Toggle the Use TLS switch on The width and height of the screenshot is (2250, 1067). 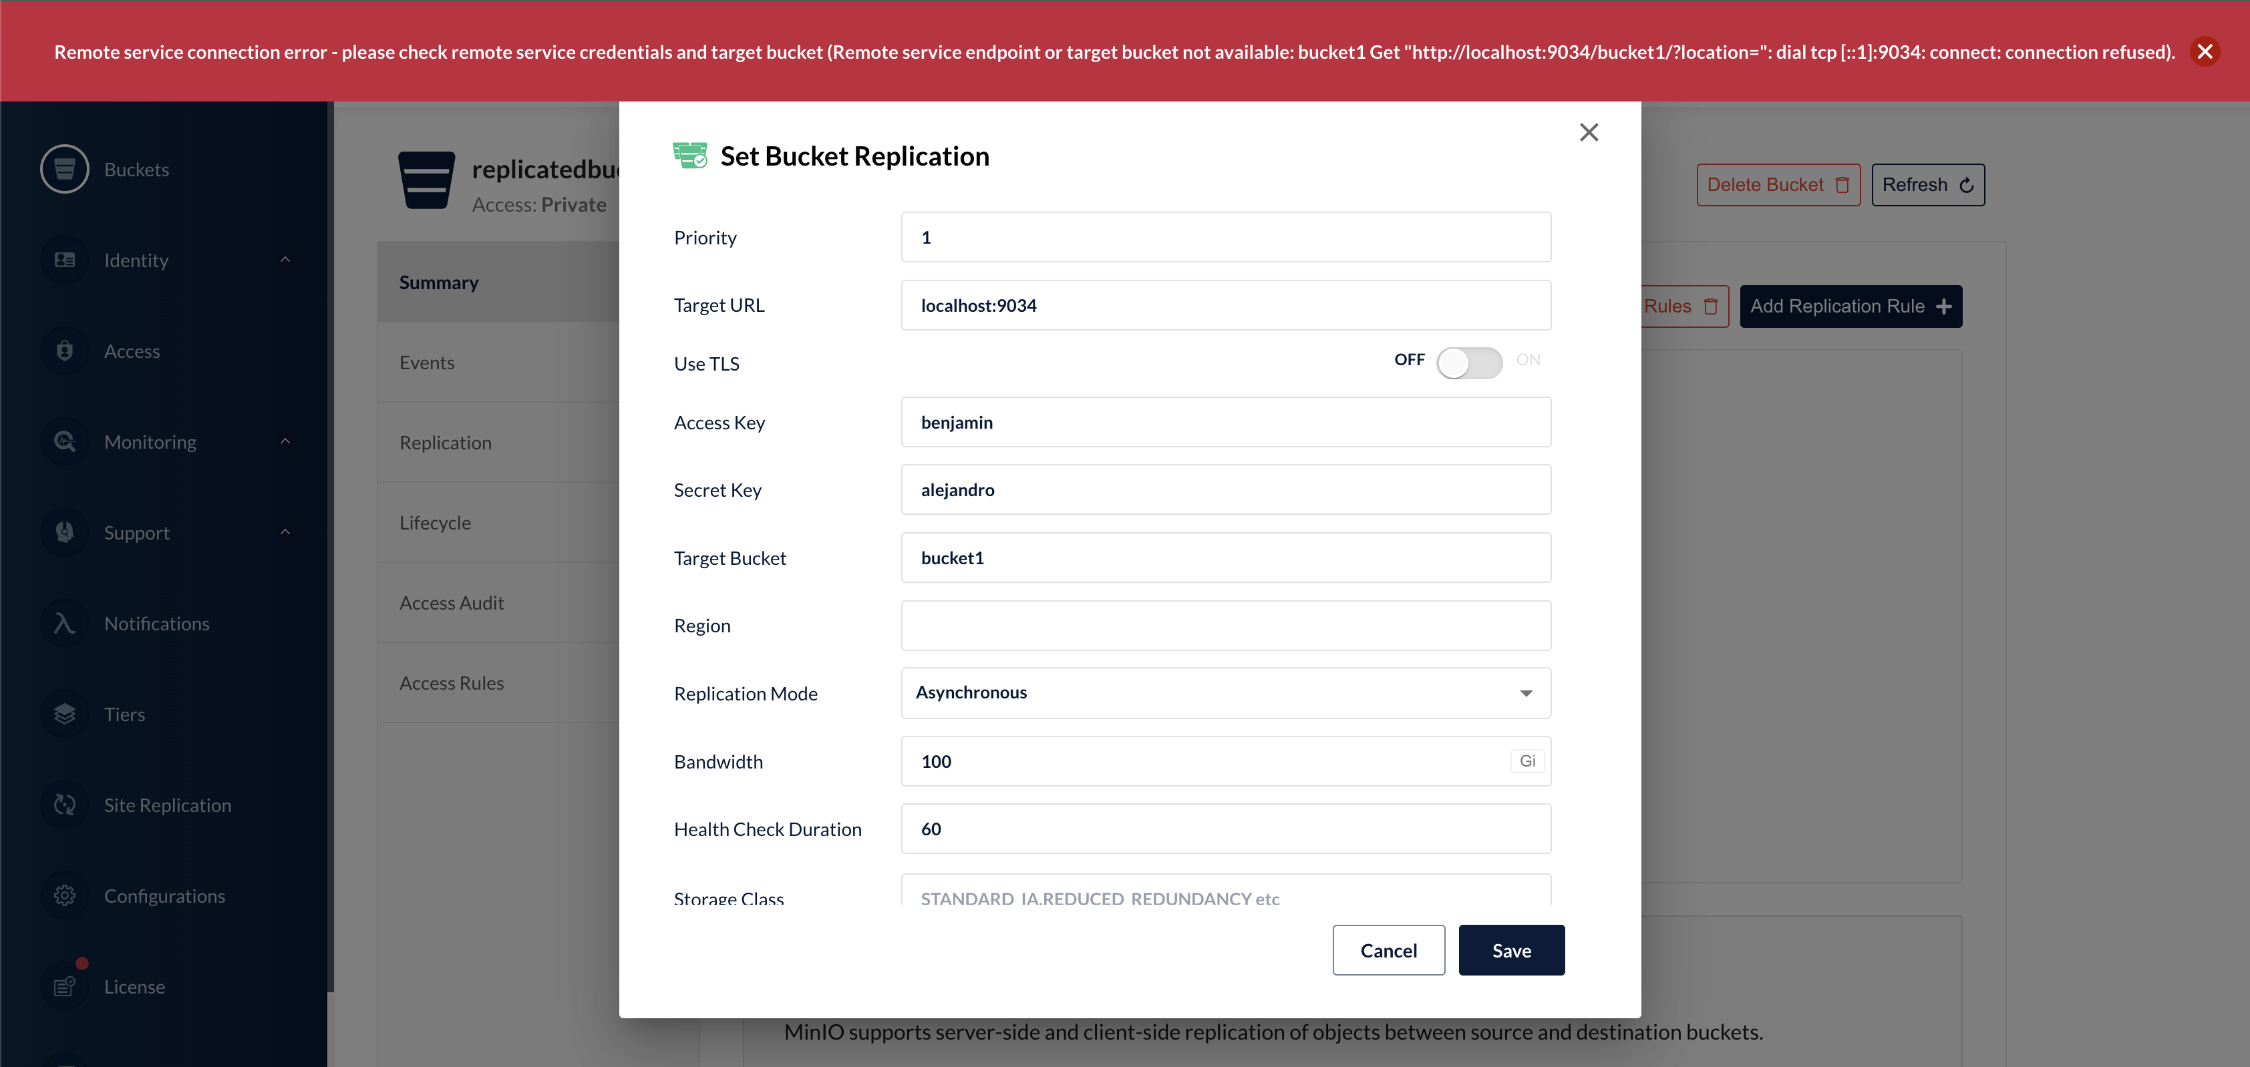(x=1469, y=363)
